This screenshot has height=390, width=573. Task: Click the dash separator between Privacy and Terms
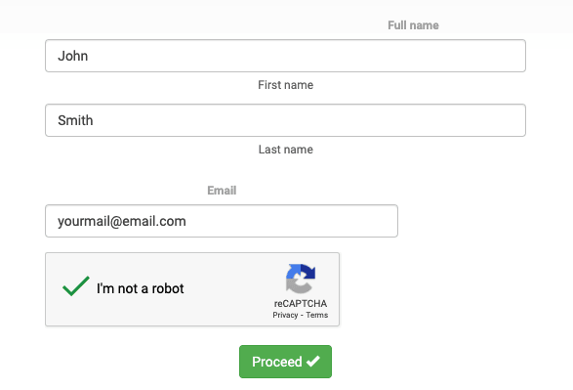tap(302, 315)
